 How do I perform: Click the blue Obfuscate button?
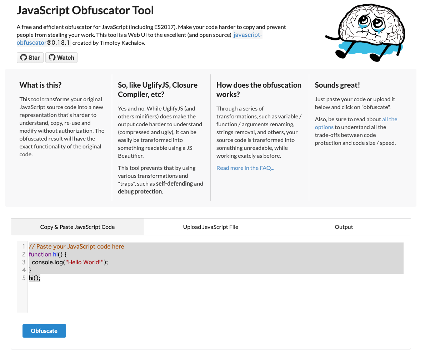click(44, 331)
